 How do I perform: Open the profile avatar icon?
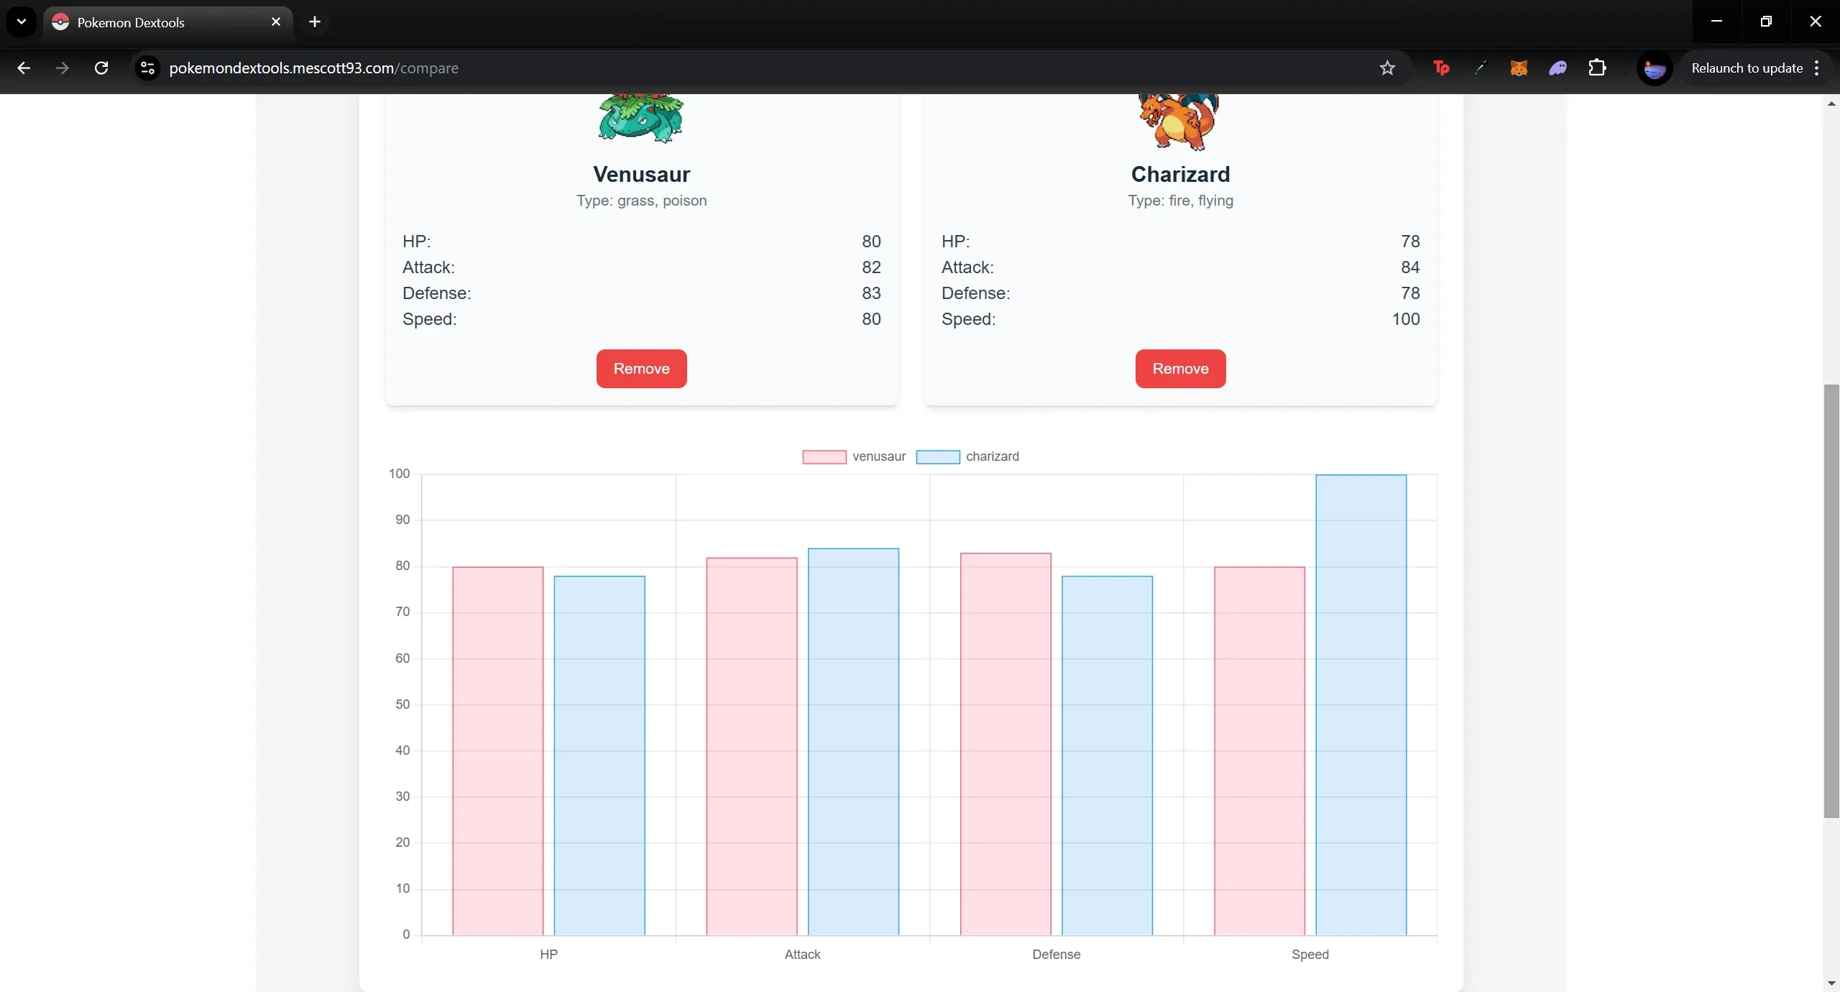click(x=1654, y=69)
